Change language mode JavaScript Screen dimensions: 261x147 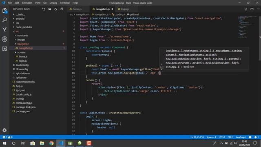241,137
